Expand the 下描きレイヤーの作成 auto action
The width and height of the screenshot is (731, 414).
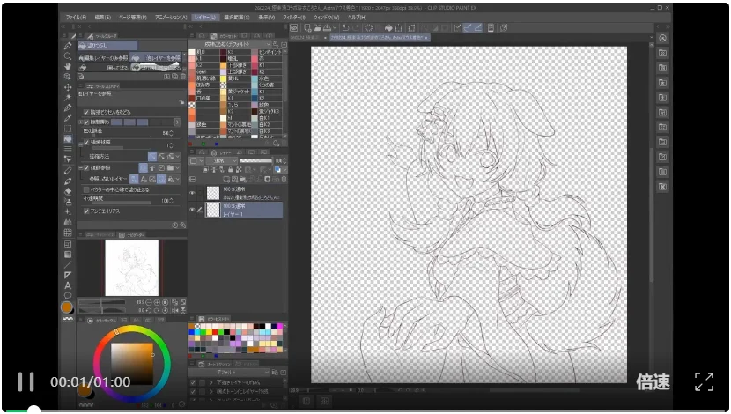pyautogui.click(x=210, y=382)
